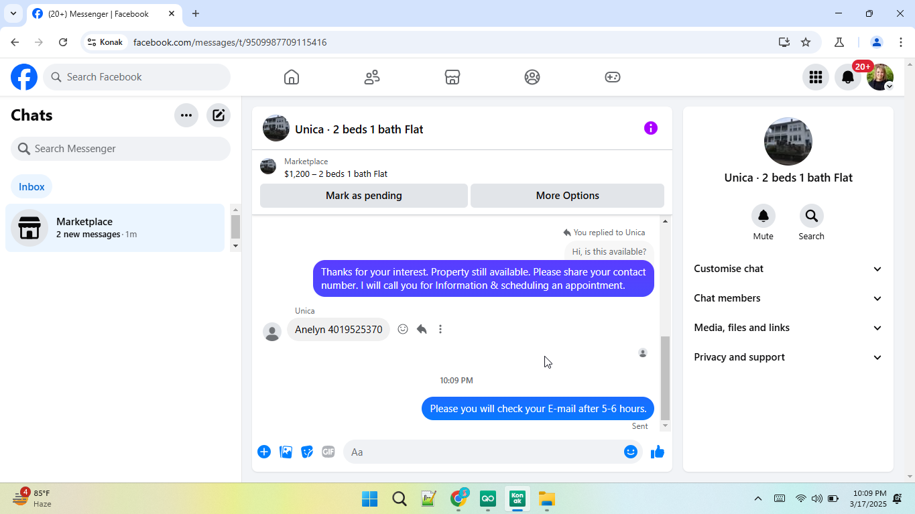The image size is (915, 514).
Task: Select the 'Hi, is this available?' quoted reply
Action: tap(609, 252)
